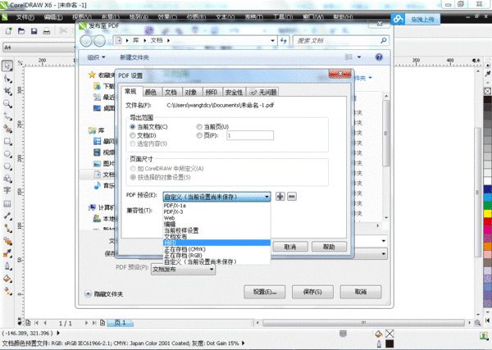
Task: Switch to the 文档 tab
Action: tap(171, 92)
